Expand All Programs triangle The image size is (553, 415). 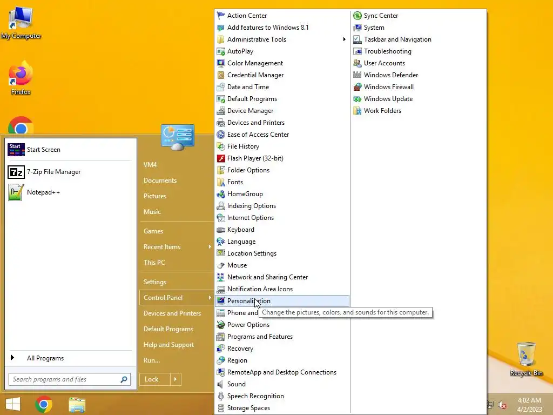pyautogui.click(x=12, y=358)
